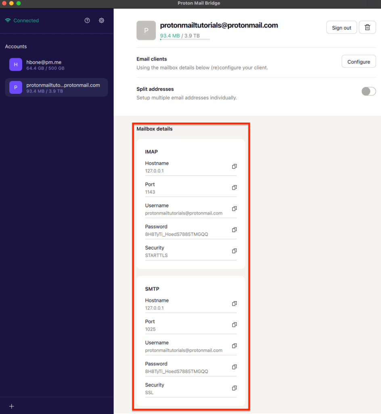The width and height of the screenshot is (381, 414).
Task: Click the Connected status text
Action: 26,20
